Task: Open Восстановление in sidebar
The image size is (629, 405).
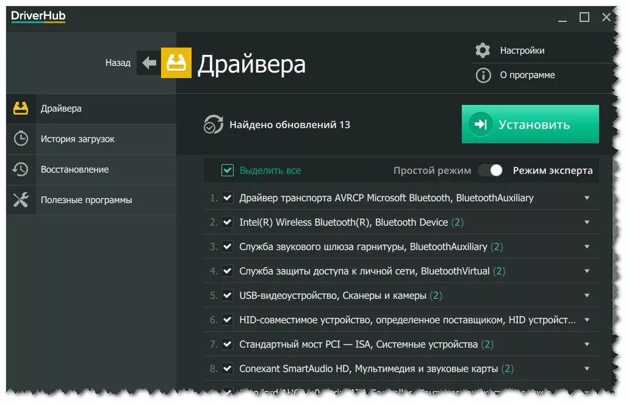Action: [91, 169]
